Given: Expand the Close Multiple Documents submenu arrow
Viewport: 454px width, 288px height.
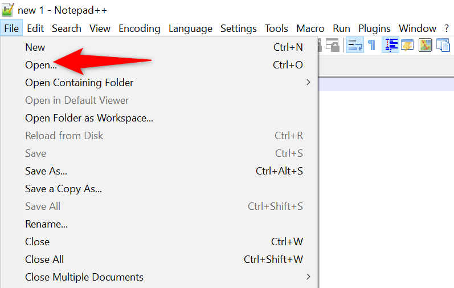Looking at the screenshot, I should pos(308,277).
